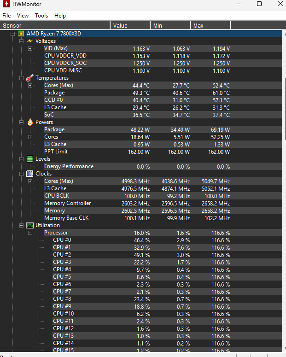Collapse the Powers section
The height and width of the screenshot is (357, 286).
pos(21,122)
